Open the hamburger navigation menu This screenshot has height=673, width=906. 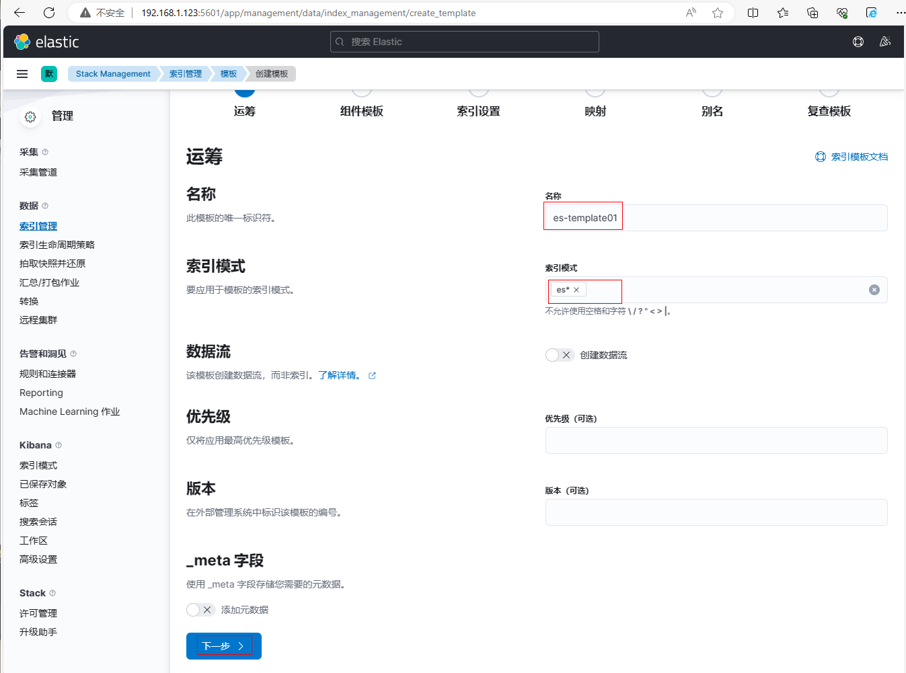pyautogui.click(x=22, y=74)
